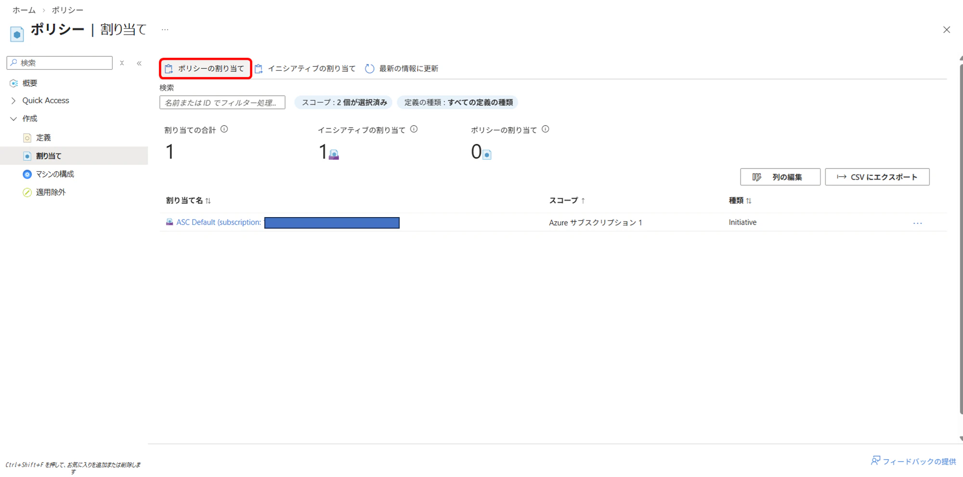963x477 pixels.
Task: Click the feedback person icon
Action: coord(875,461)
